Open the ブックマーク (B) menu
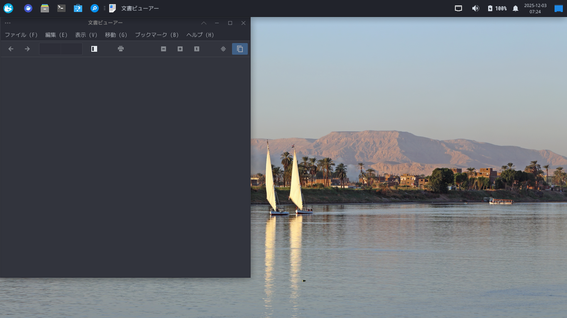This screenshot has width=567, height=318. click(x=157, y=35)
